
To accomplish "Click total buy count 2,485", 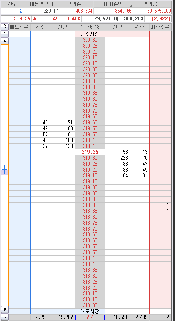I will (140, 317).
